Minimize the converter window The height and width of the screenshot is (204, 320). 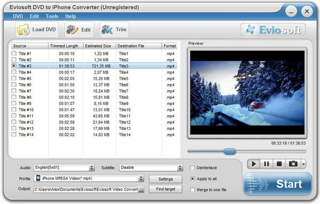[291, 12]
